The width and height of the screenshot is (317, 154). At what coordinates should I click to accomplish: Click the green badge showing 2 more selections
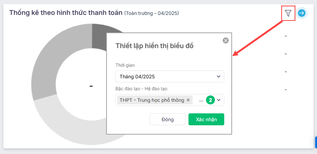pyautogui.click(x=210, y=100)
